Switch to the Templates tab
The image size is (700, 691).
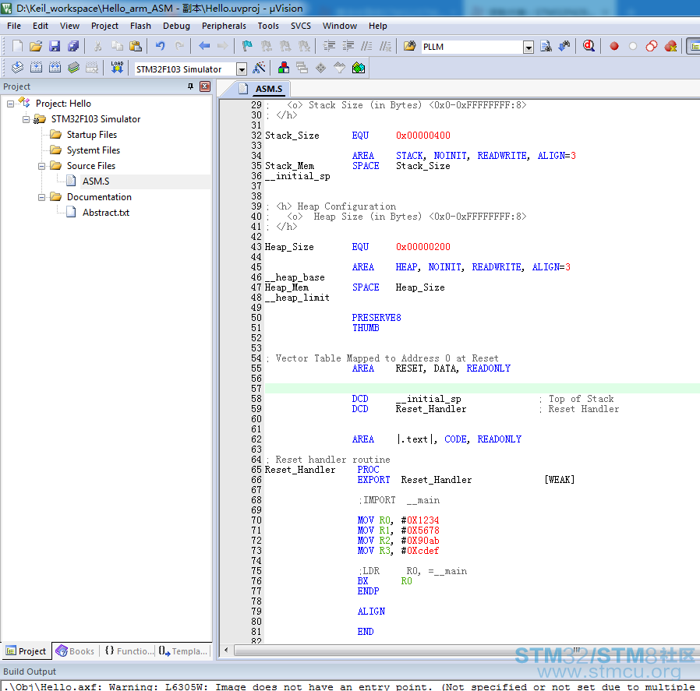point(182,651)
